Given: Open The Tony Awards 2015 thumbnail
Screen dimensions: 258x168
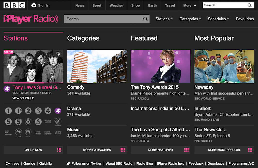Looking at the screenshot, I should pyautogui.click(x=160, y=66).
